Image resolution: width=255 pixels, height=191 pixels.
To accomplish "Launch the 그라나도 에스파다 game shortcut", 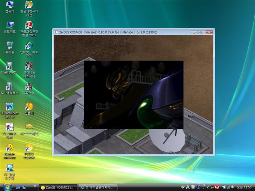I will (x=29, y=70).
